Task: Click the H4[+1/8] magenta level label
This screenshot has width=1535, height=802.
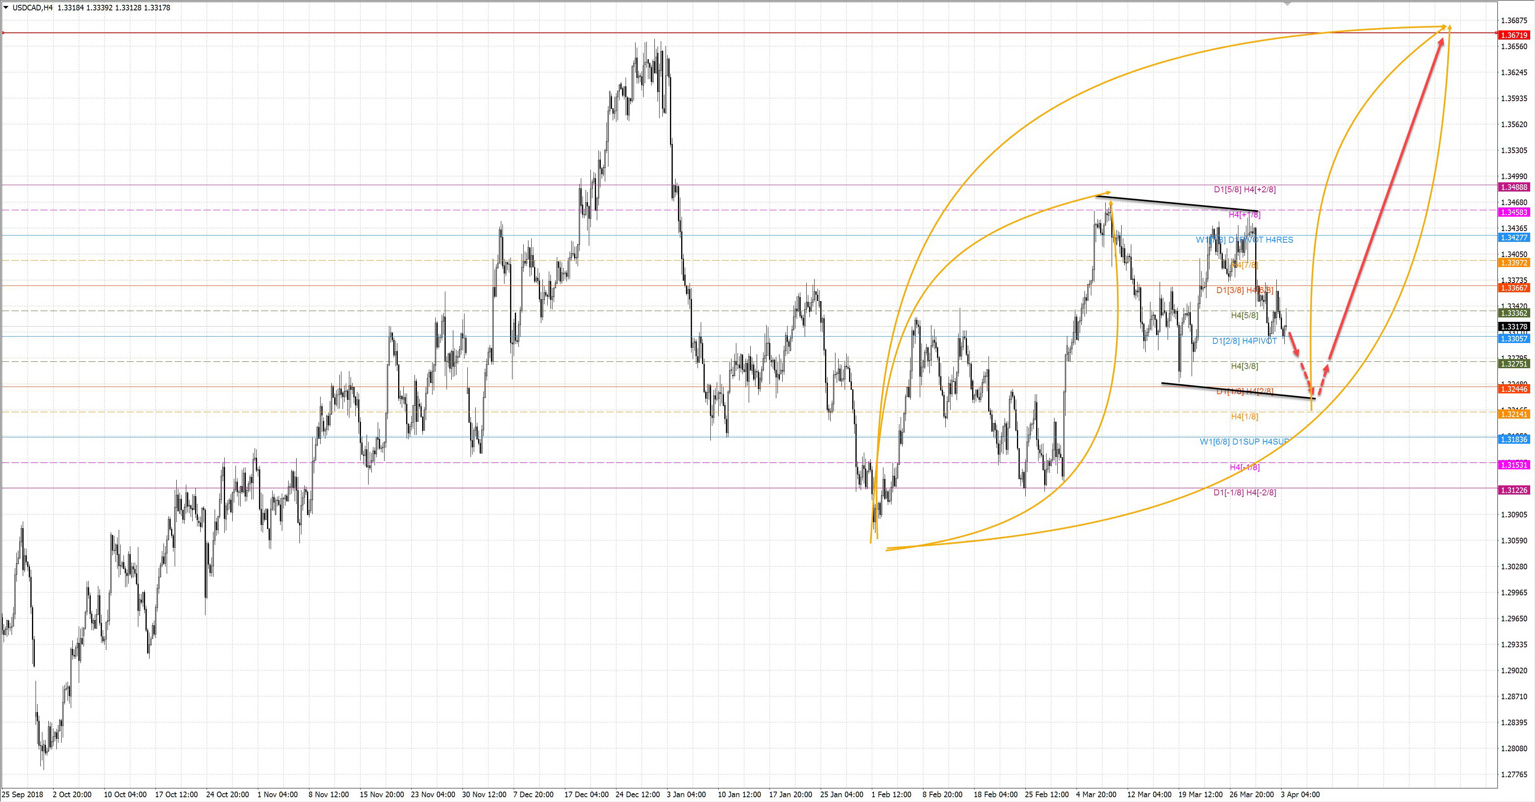Action: (1244, 215)
